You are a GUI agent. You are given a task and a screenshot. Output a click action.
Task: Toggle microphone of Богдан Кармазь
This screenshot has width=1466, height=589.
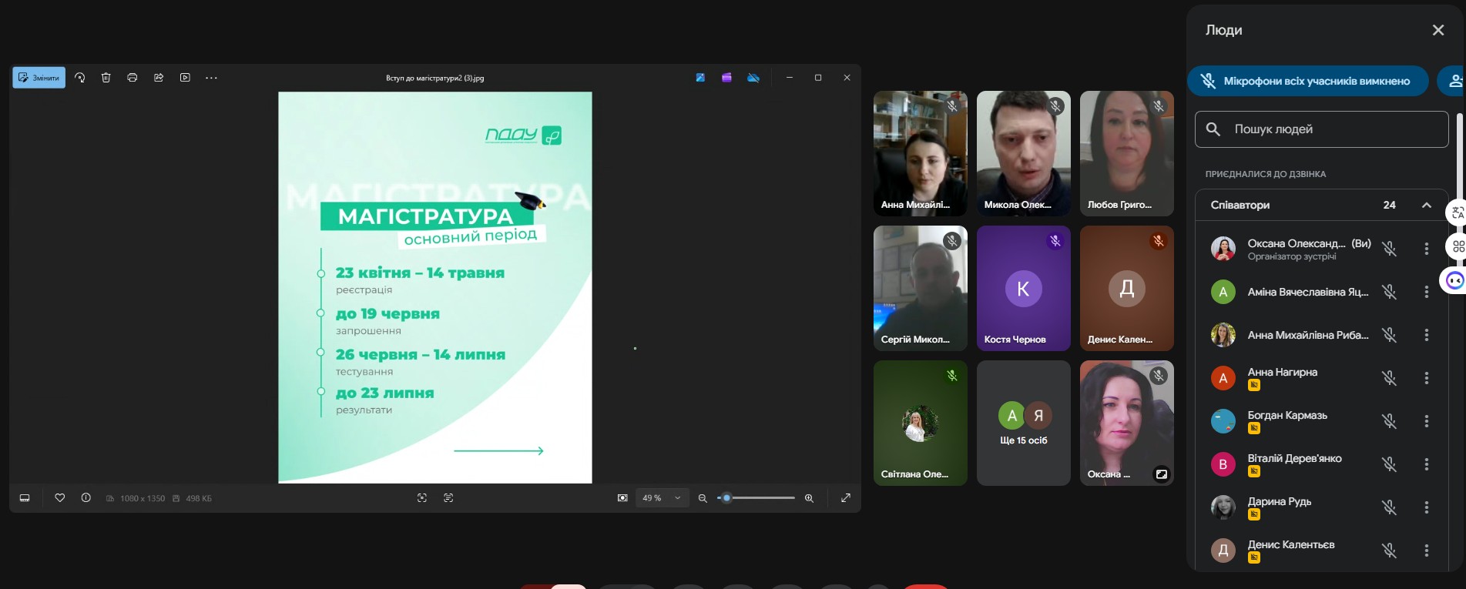tap(1389, 421)
